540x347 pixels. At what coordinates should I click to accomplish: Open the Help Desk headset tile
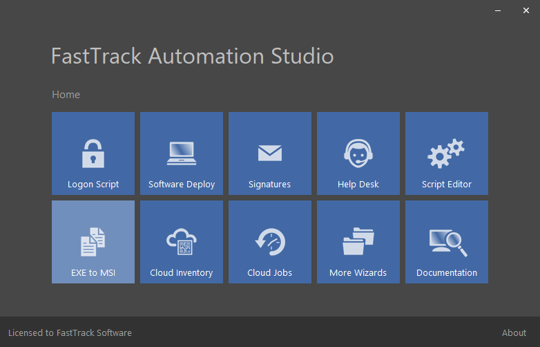(x=358, y=153)
